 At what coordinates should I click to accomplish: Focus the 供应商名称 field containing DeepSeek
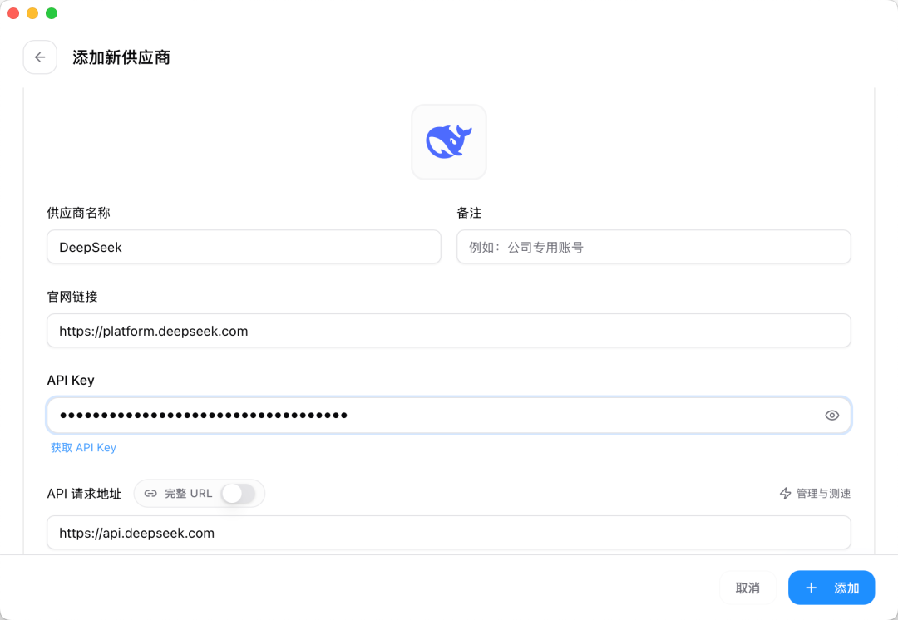[x=244, y=248]
